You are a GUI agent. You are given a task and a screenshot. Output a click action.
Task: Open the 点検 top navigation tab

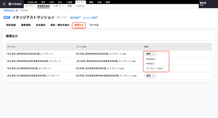100,2
